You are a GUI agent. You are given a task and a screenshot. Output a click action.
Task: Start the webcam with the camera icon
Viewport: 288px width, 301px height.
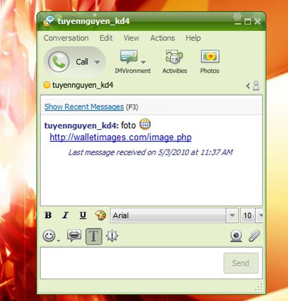(x=236, y=236)
